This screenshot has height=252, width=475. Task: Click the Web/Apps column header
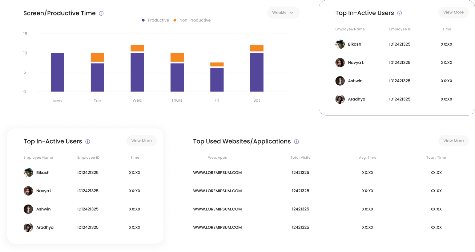(217, 158)
